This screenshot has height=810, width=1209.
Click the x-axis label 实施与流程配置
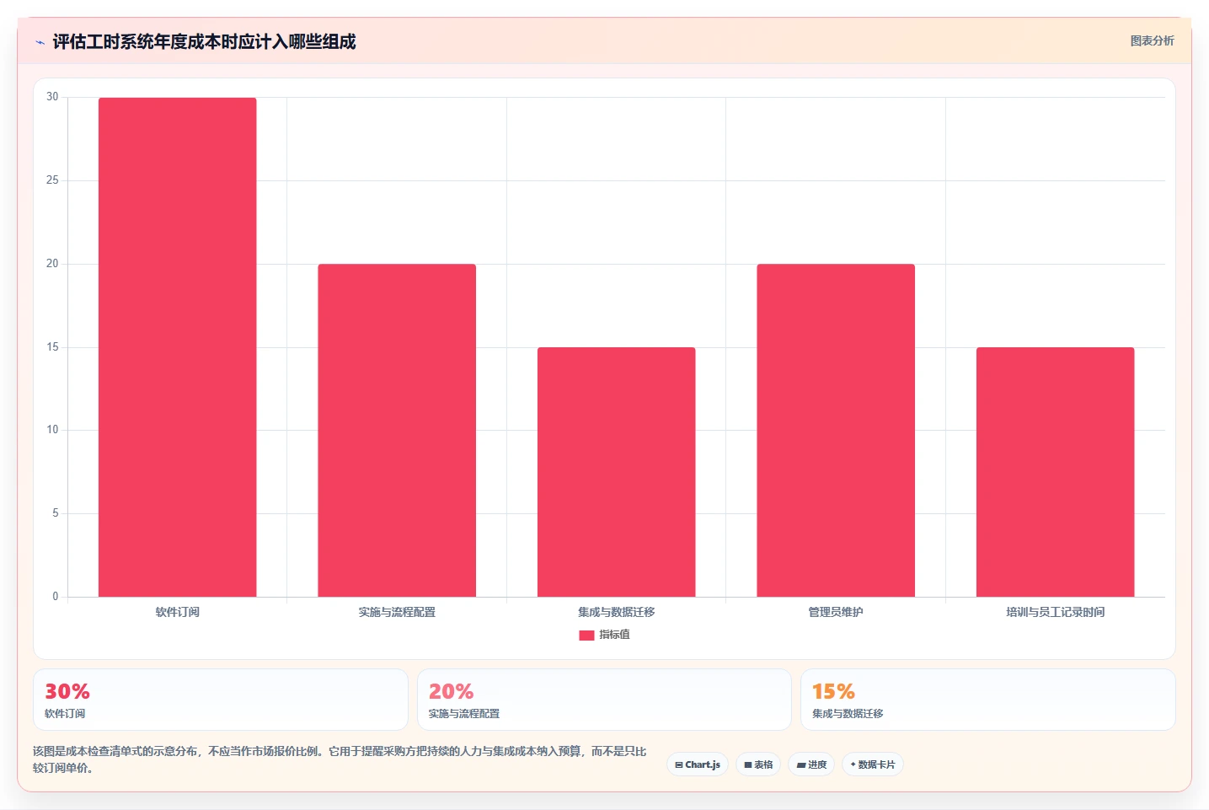[397, 612]
